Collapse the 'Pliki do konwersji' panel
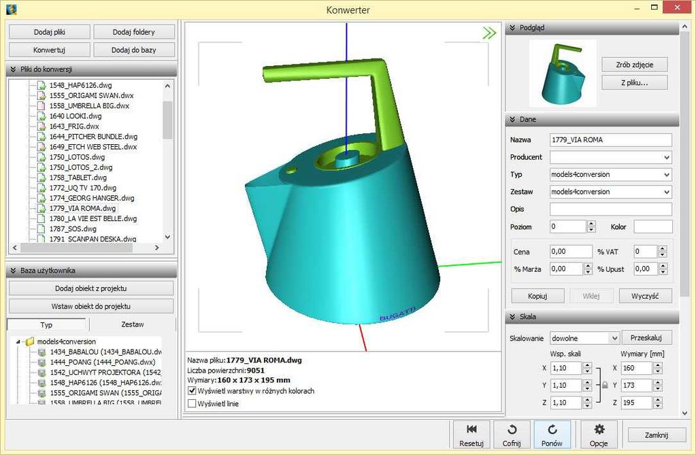Screen dimensions: 696x455 [14, 69]
